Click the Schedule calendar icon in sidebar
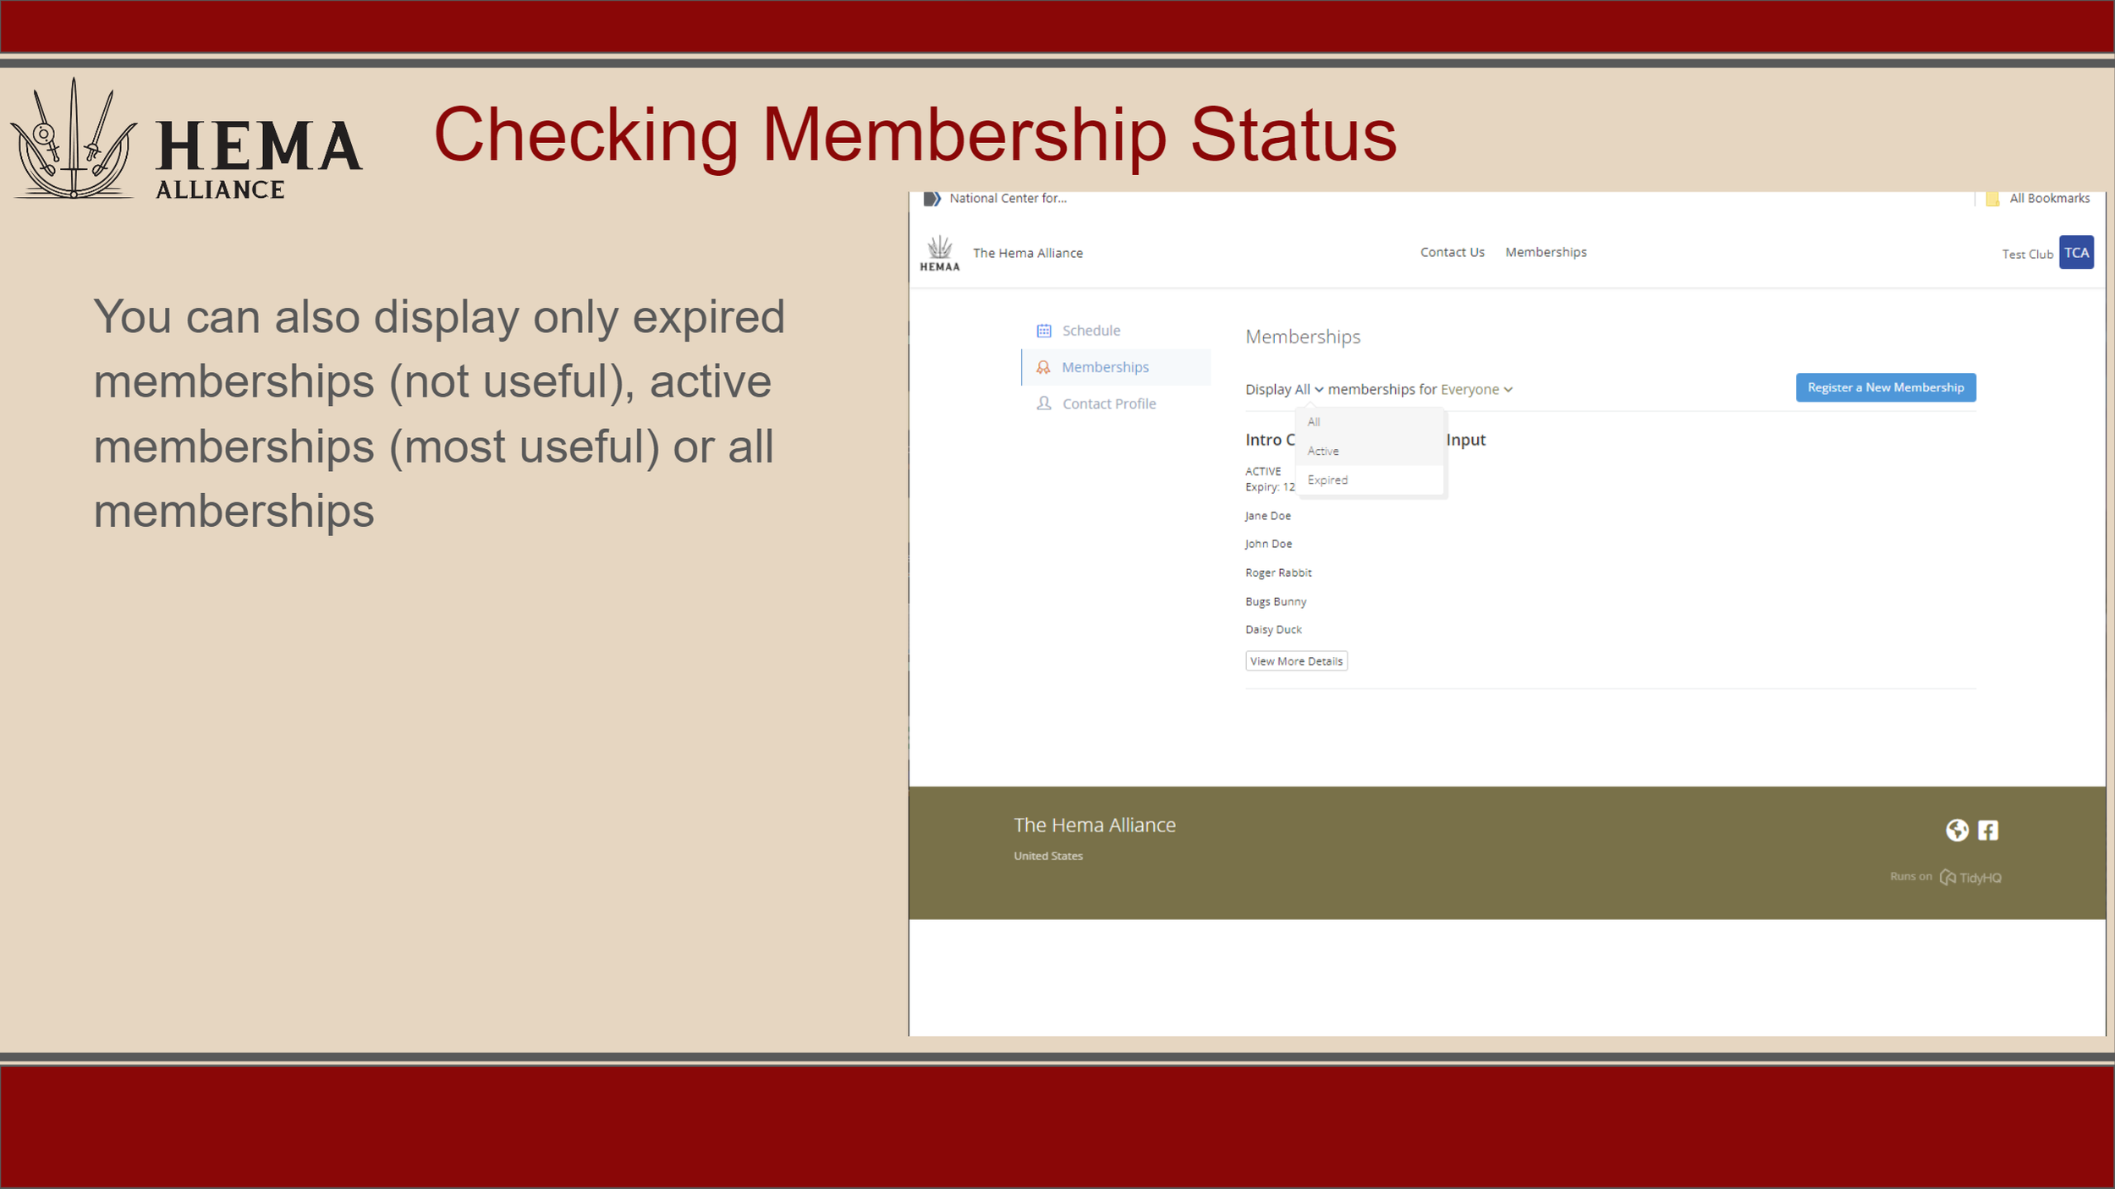The image size is (2115, 1189). [x=1044, y=331]
